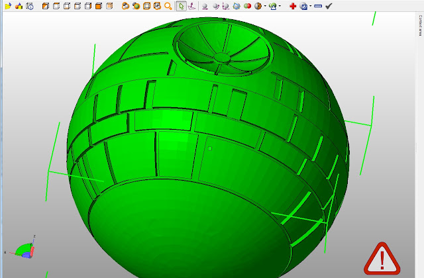The height and width of the screenshot is (278, 424).
Task: Click zoom to all parts spheres icon
Action: point(125,6)
